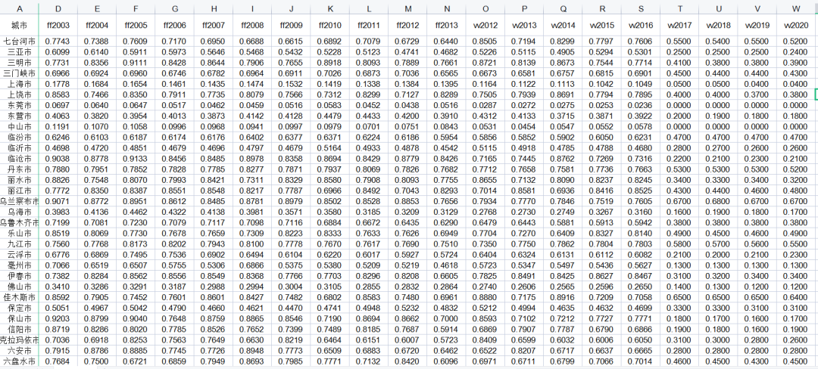The image size is (818, 369).
Task: Click 临汾市 ff2008 value 0.6402
Action: [252, 138]
